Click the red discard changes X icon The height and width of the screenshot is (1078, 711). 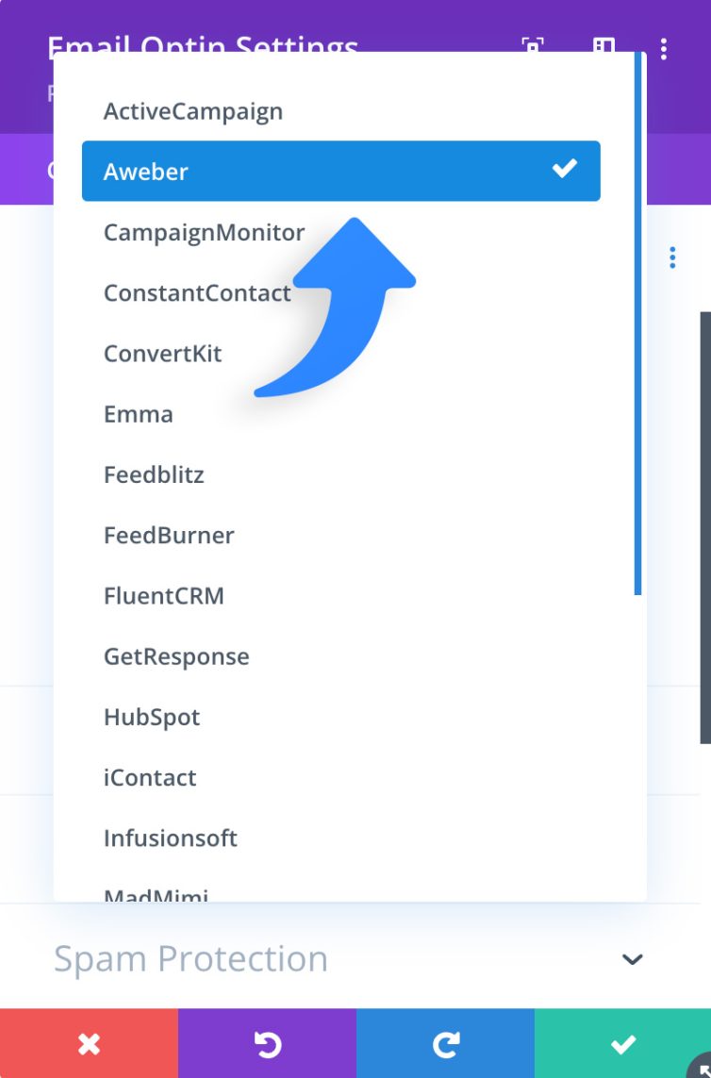[89, 1043]
